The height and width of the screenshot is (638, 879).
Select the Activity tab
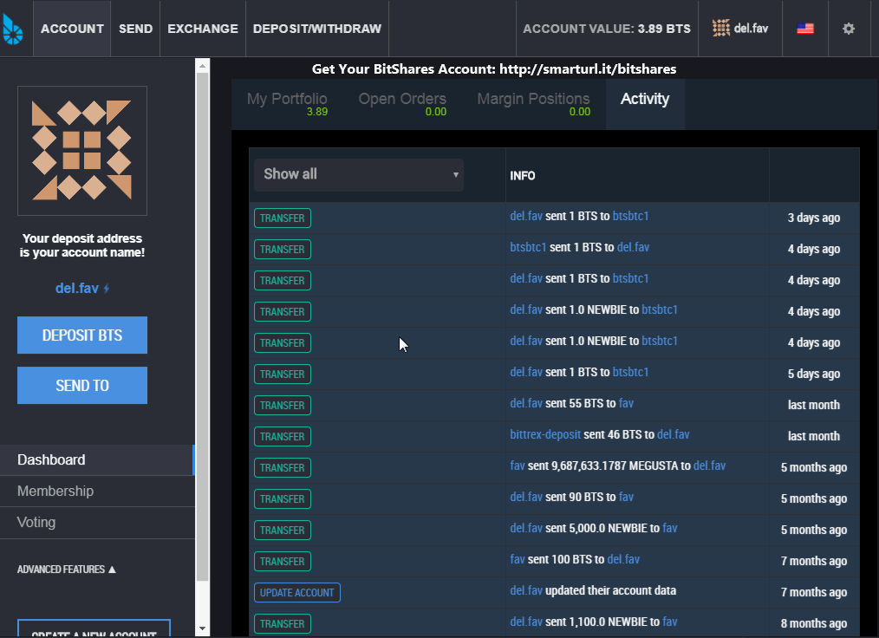tap(645, 104)
